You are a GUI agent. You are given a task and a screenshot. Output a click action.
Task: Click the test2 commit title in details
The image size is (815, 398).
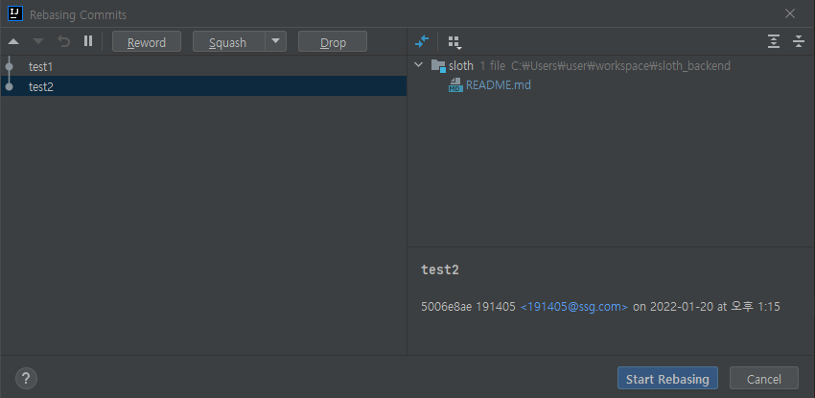[x=440, y=269]
